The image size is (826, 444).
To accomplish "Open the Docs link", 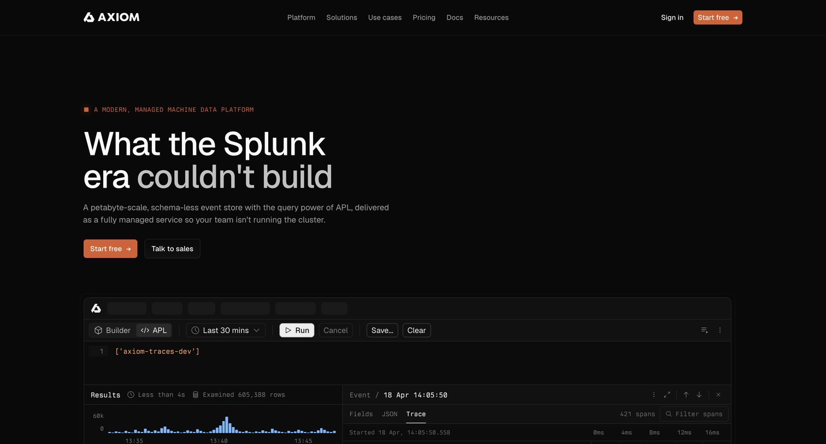I will click(455, 17).
